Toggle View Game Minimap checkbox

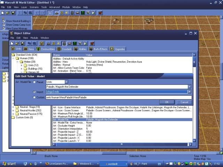pyautogui.click(x=3, y=29)
